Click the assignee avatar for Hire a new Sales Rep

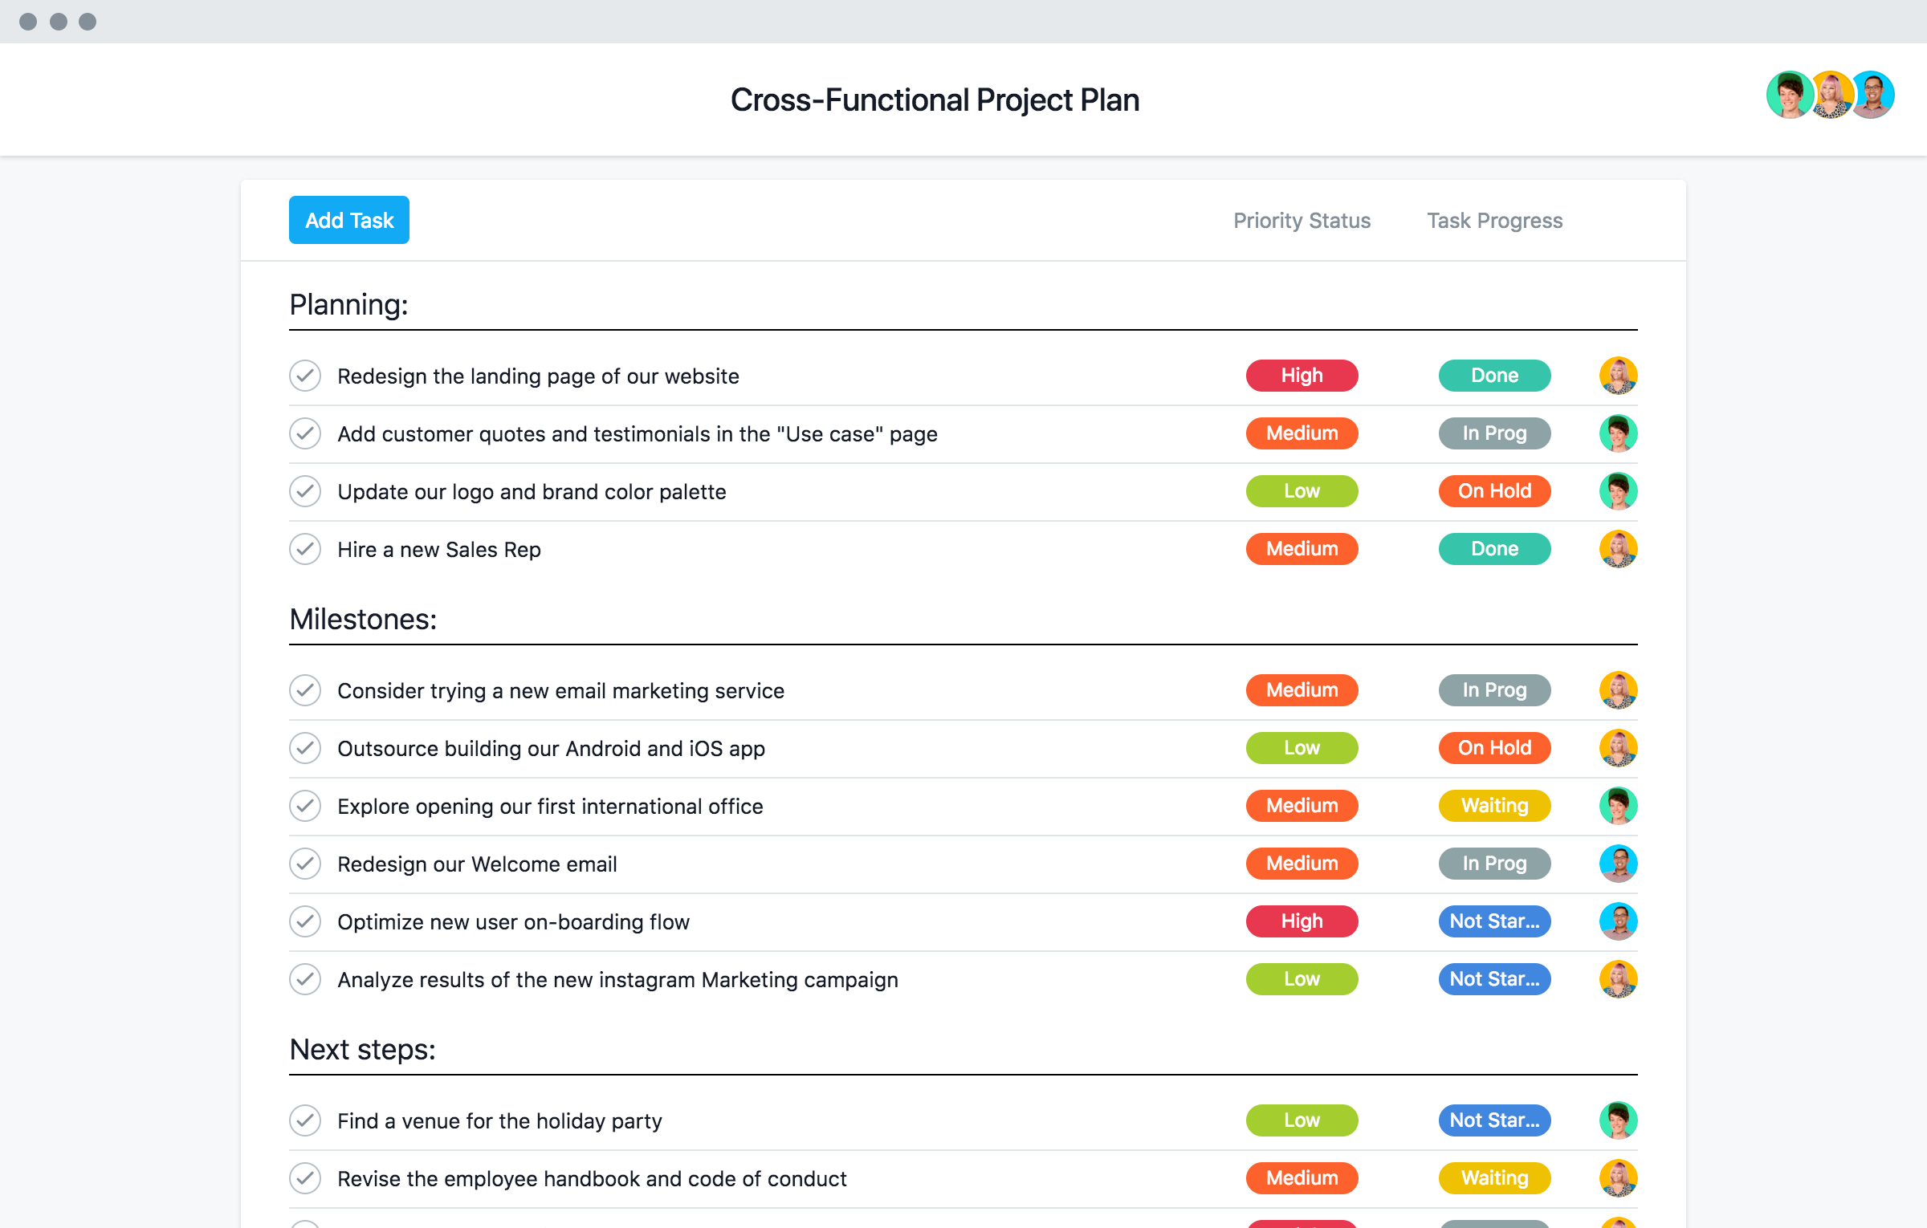coord(1619,549)
